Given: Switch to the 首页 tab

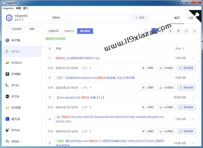Looking at the screenshot, I should tap(177, 18).
